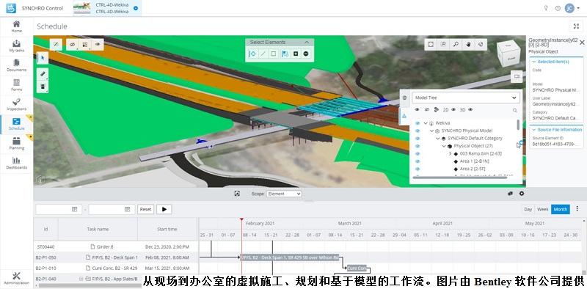Select the pointer tool in viewport
Viewport: 587px width, 289px height.
(x=43, y=58)
